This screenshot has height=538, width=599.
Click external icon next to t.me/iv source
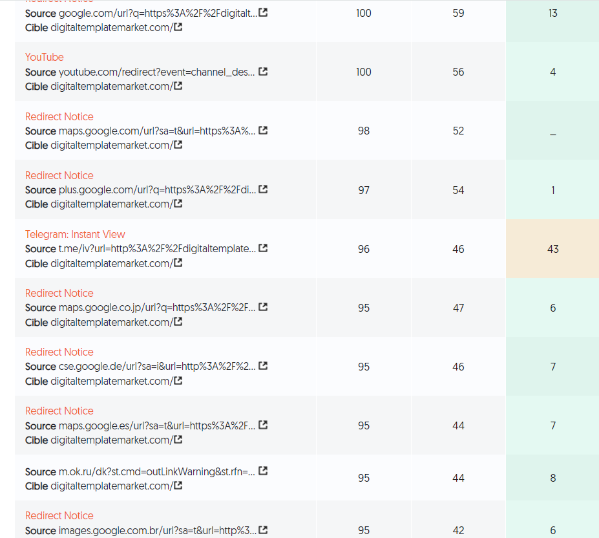[x=263, y=248]
